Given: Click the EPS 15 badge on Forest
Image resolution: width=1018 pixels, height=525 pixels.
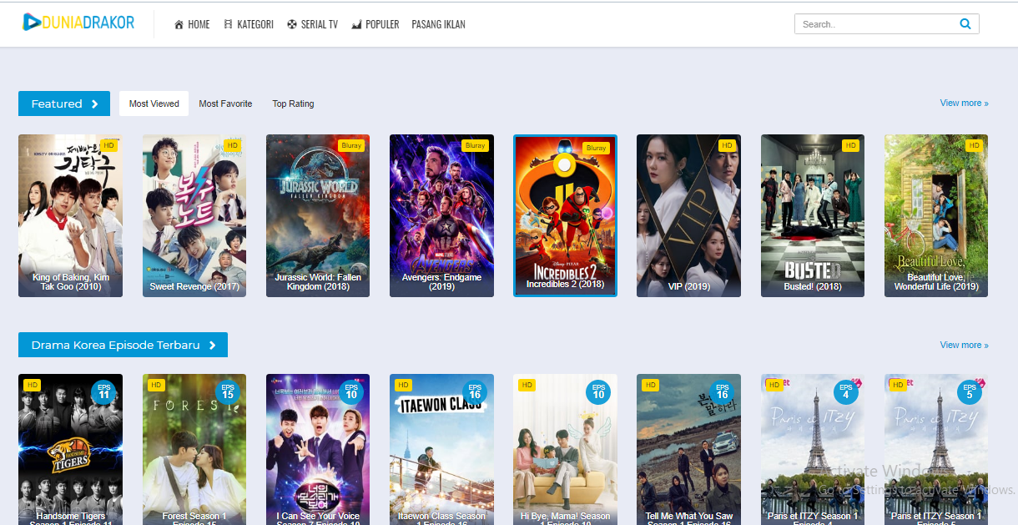Looking at the screenshot, I should pyautogui.click(x=227, y=392).
